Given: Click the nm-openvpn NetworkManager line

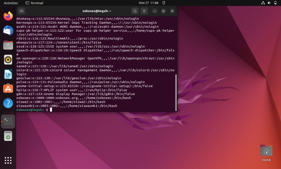Looking at the screenshot, I should click(x=95, y=60).
